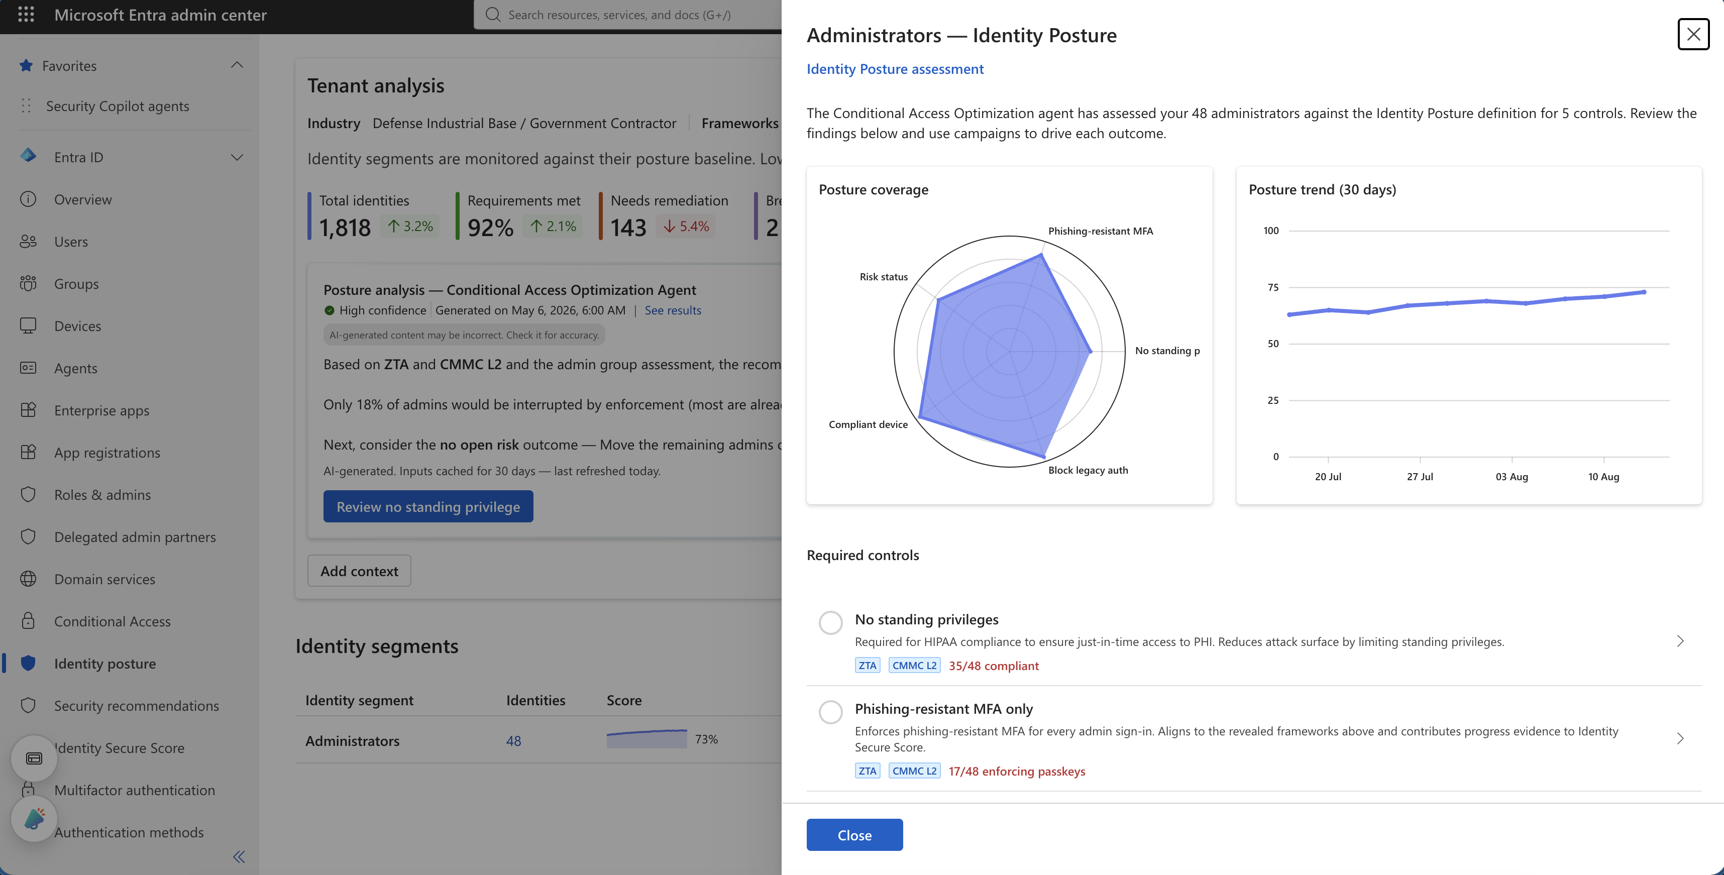Click the Score column header
Viewport: 1724px width, 875px height.
[624, 700]
